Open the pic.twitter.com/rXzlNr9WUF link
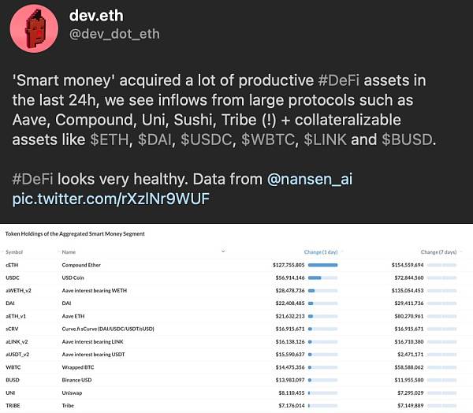 pos(111,199)
